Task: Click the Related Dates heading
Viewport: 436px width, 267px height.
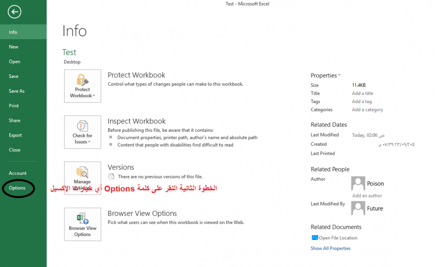Action: click(329, 125)
